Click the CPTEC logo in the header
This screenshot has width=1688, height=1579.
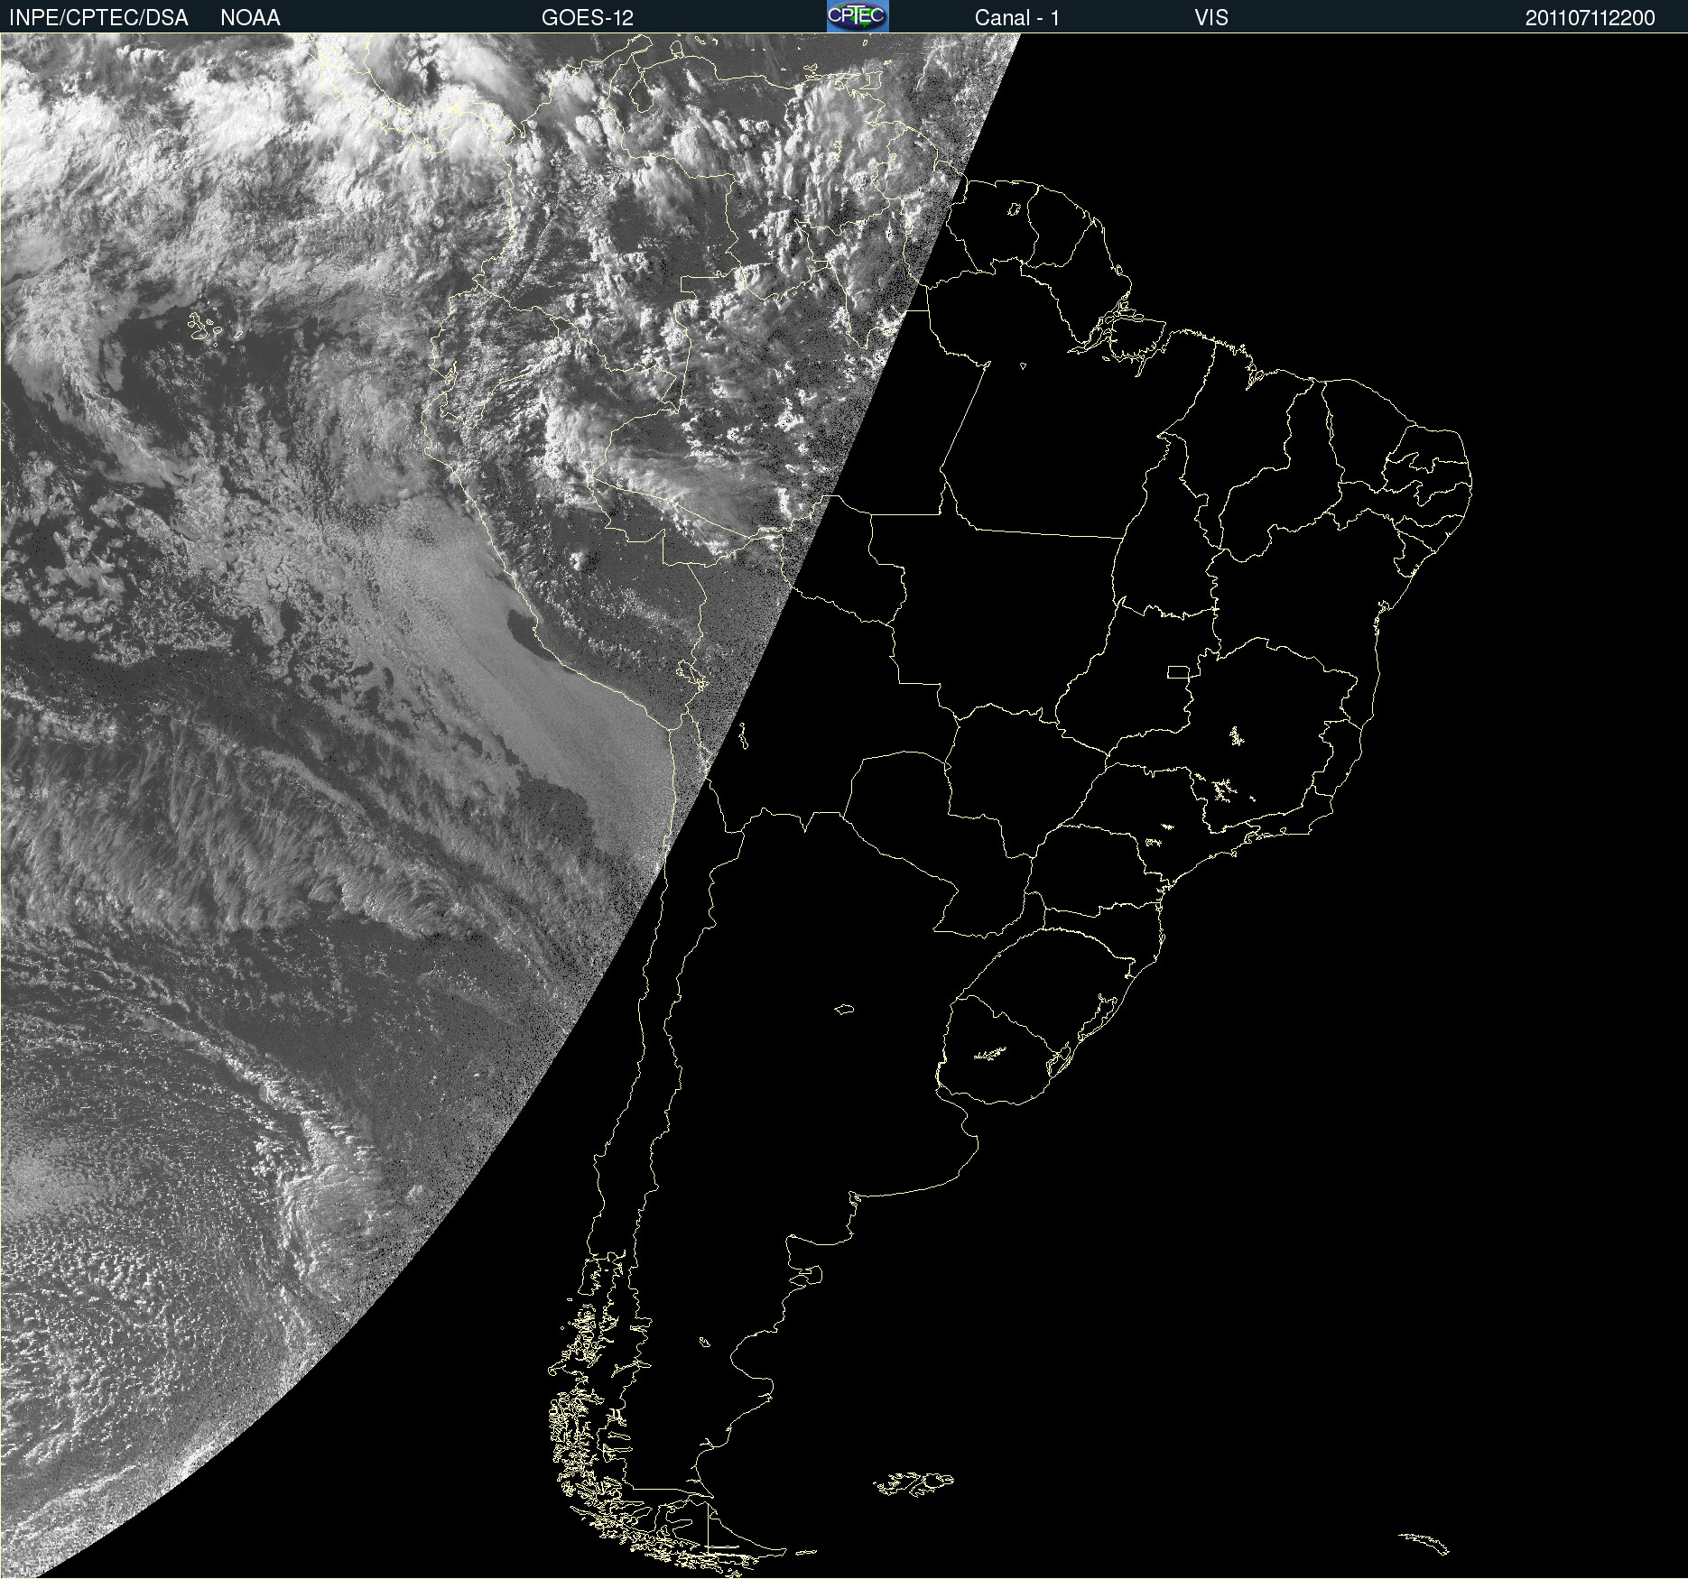point(858,16)
